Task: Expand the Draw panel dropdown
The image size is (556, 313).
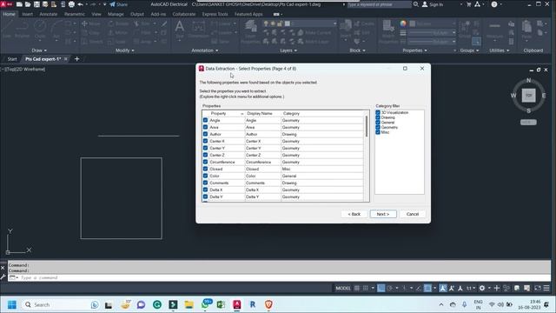Action: 39,50
